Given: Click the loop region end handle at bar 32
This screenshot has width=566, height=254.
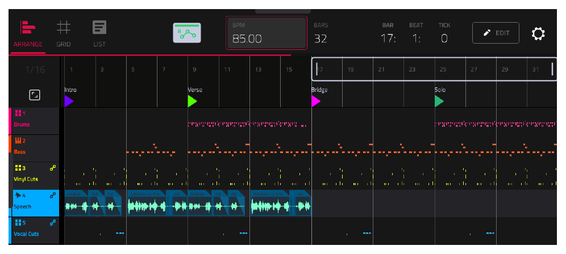Looking at the screenshot, I should pos(552,69).
